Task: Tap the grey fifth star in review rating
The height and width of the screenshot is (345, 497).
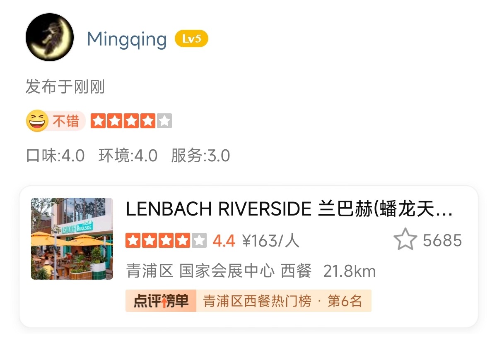Action: coord(164,121)
